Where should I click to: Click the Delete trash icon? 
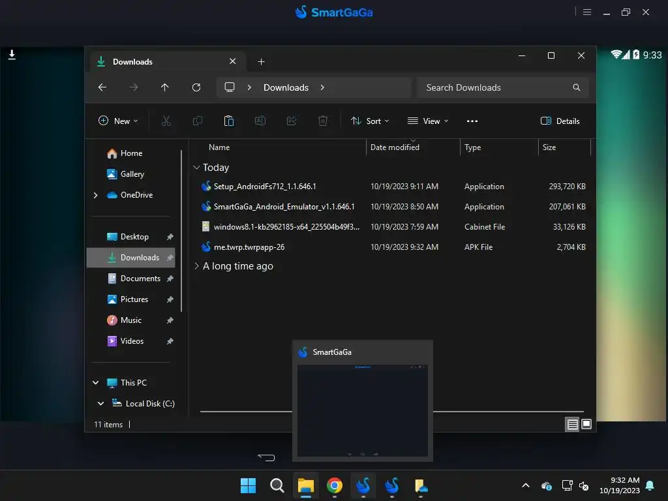pos(323,121)
